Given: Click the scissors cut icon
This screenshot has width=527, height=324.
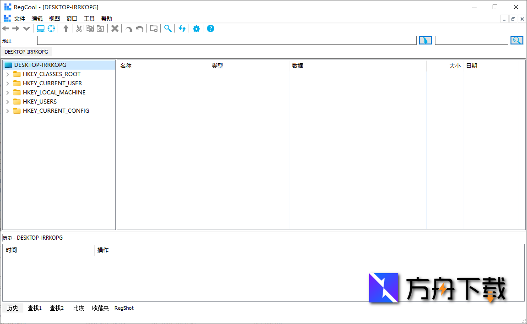Looking at the screenshot, I should tap(79, 29).
